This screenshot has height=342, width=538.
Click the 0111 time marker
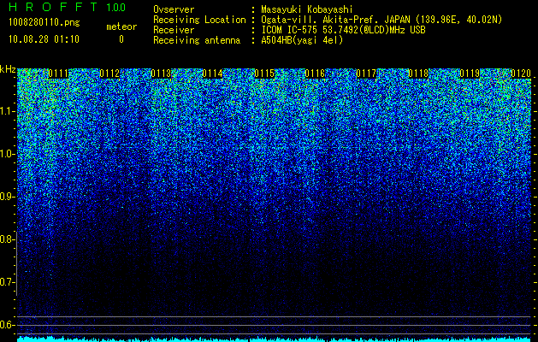pyautogui.click(x=58, y=74)
